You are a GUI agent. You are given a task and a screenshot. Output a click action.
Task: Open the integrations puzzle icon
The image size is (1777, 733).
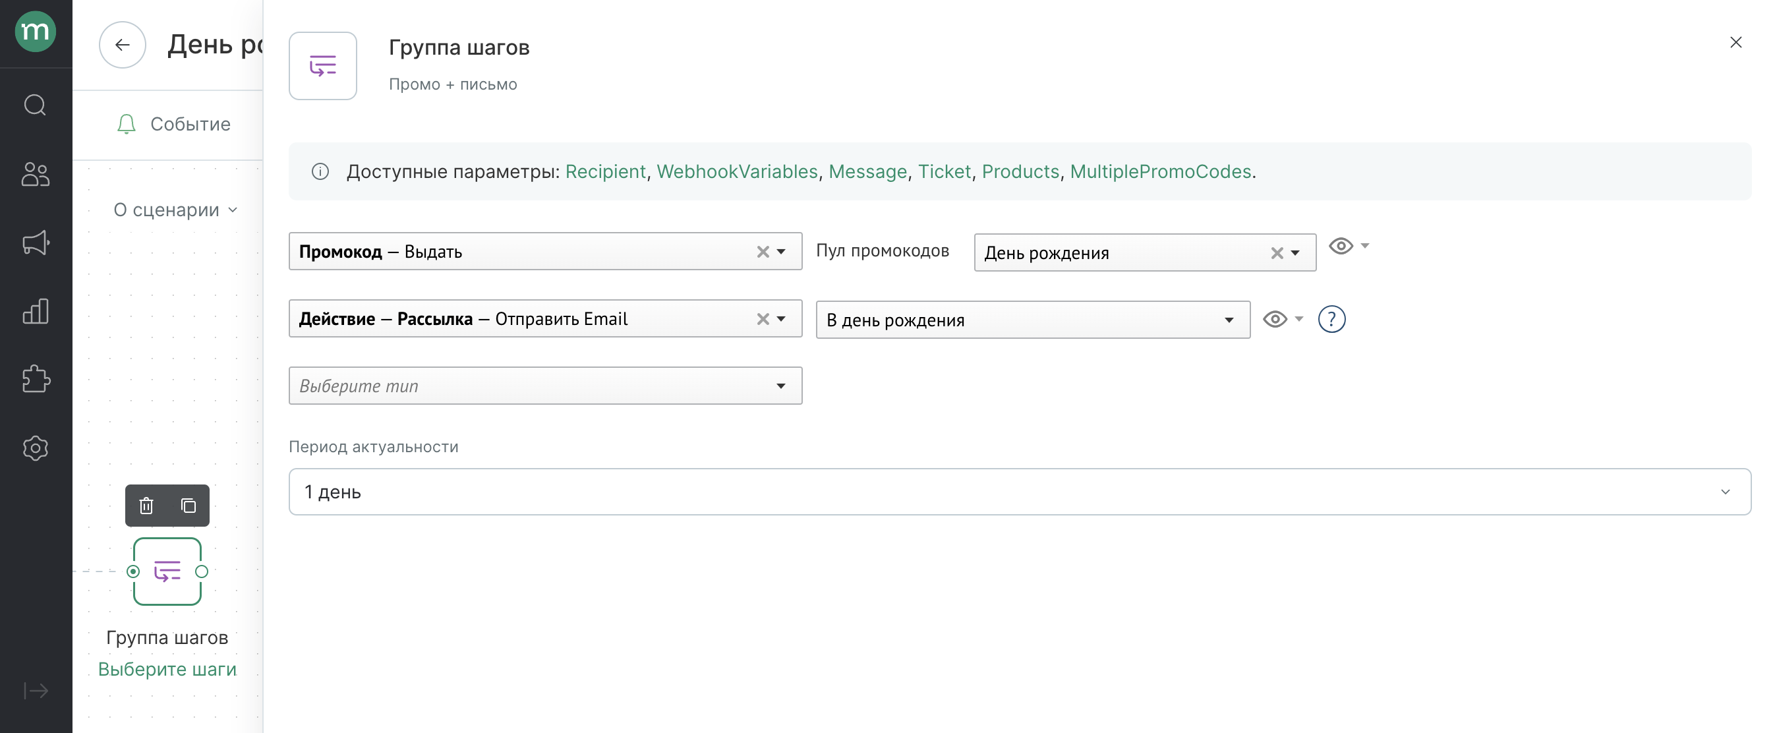tap(35, 379)
